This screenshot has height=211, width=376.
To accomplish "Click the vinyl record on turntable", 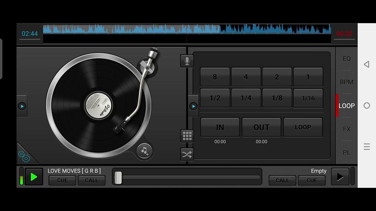I will pyautogui.click(x=99, y=105).
